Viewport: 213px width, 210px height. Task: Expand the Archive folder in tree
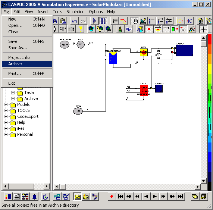(x=13, y=98)
